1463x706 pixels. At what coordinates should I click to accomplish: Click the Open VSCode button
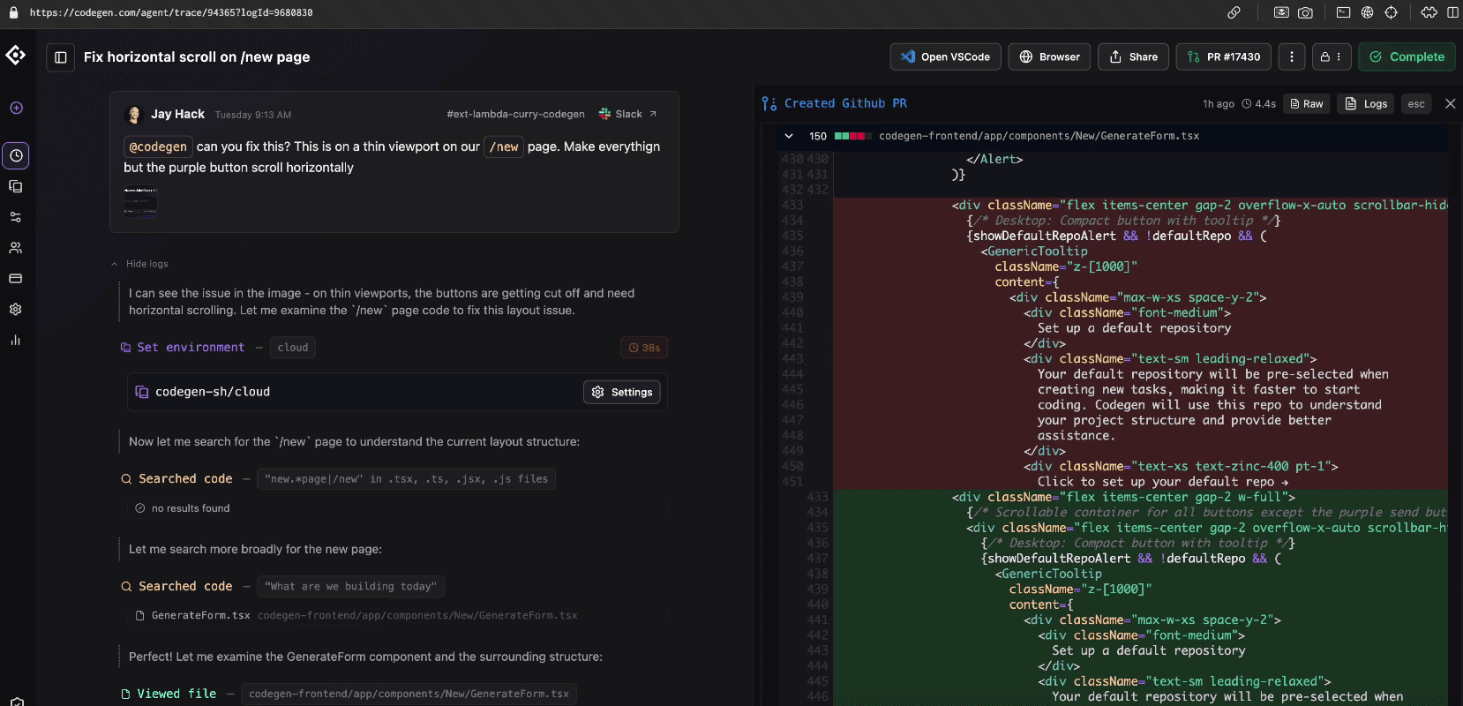click(946, 56)
